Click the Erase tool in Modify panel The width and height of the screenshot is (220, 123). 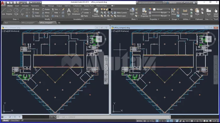(63, 9)
